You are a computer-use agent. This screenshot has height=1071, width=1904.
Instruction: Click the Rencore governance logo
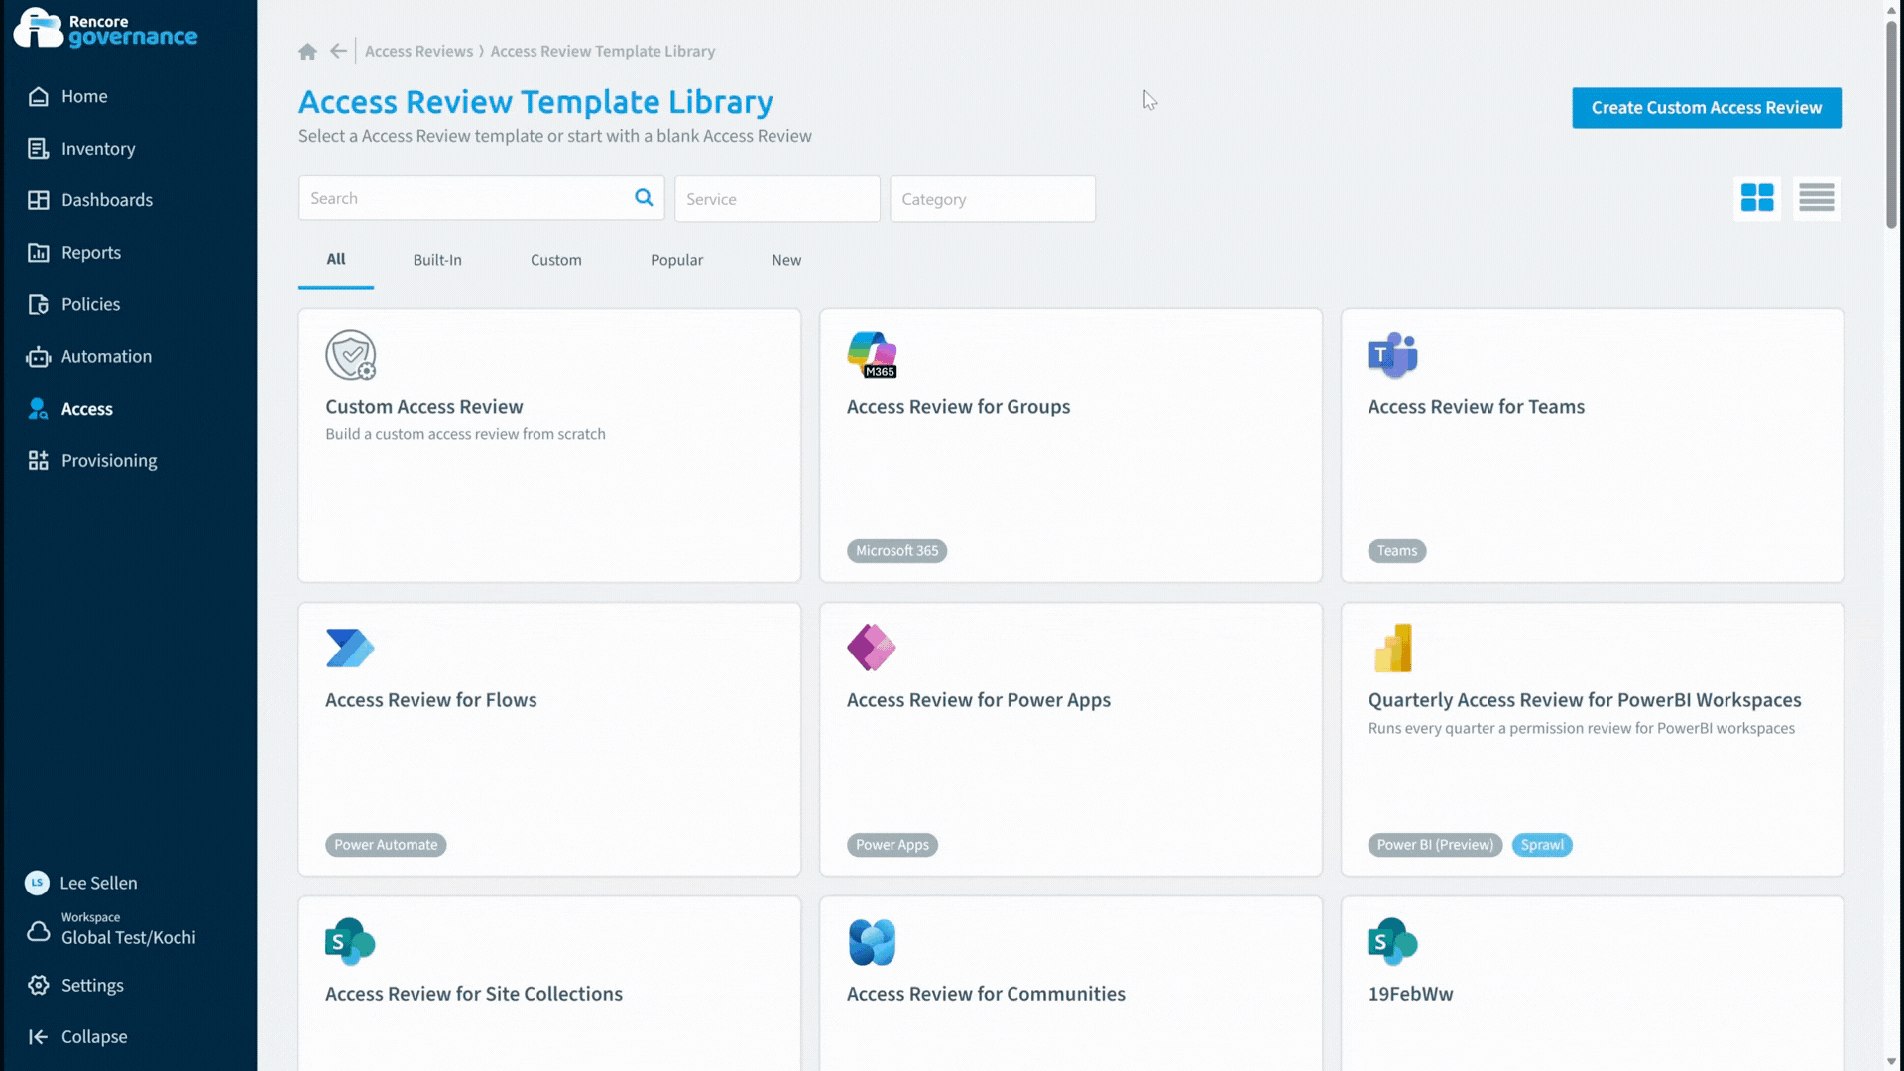point(104,28)
